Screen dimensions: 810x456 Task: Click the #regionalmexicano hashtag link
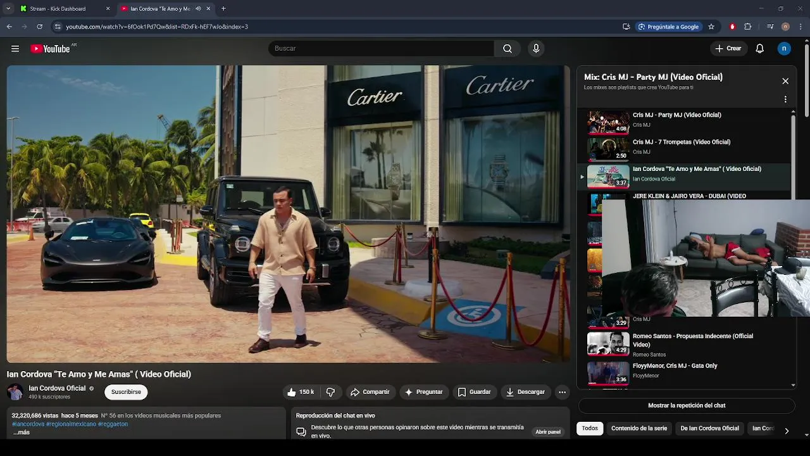tap(71, 424)
